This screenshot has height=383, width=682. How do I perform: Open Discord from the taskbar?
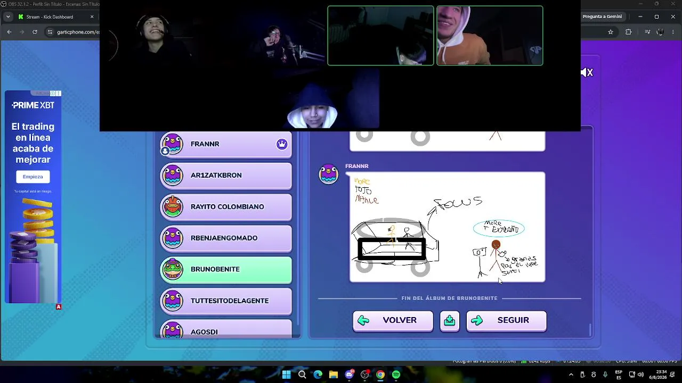click(350, 374)
